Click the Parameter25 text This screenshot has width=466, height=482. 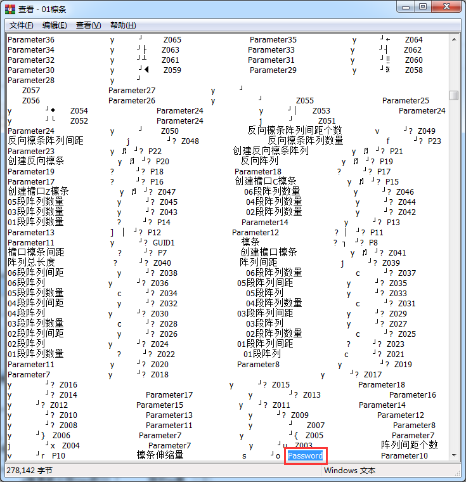pos(406,100)
